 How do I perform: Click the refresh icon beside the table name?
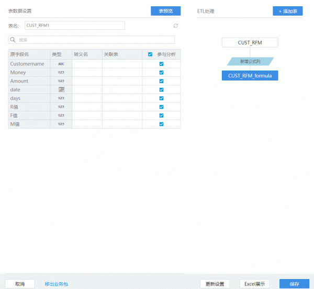[176, 26]
